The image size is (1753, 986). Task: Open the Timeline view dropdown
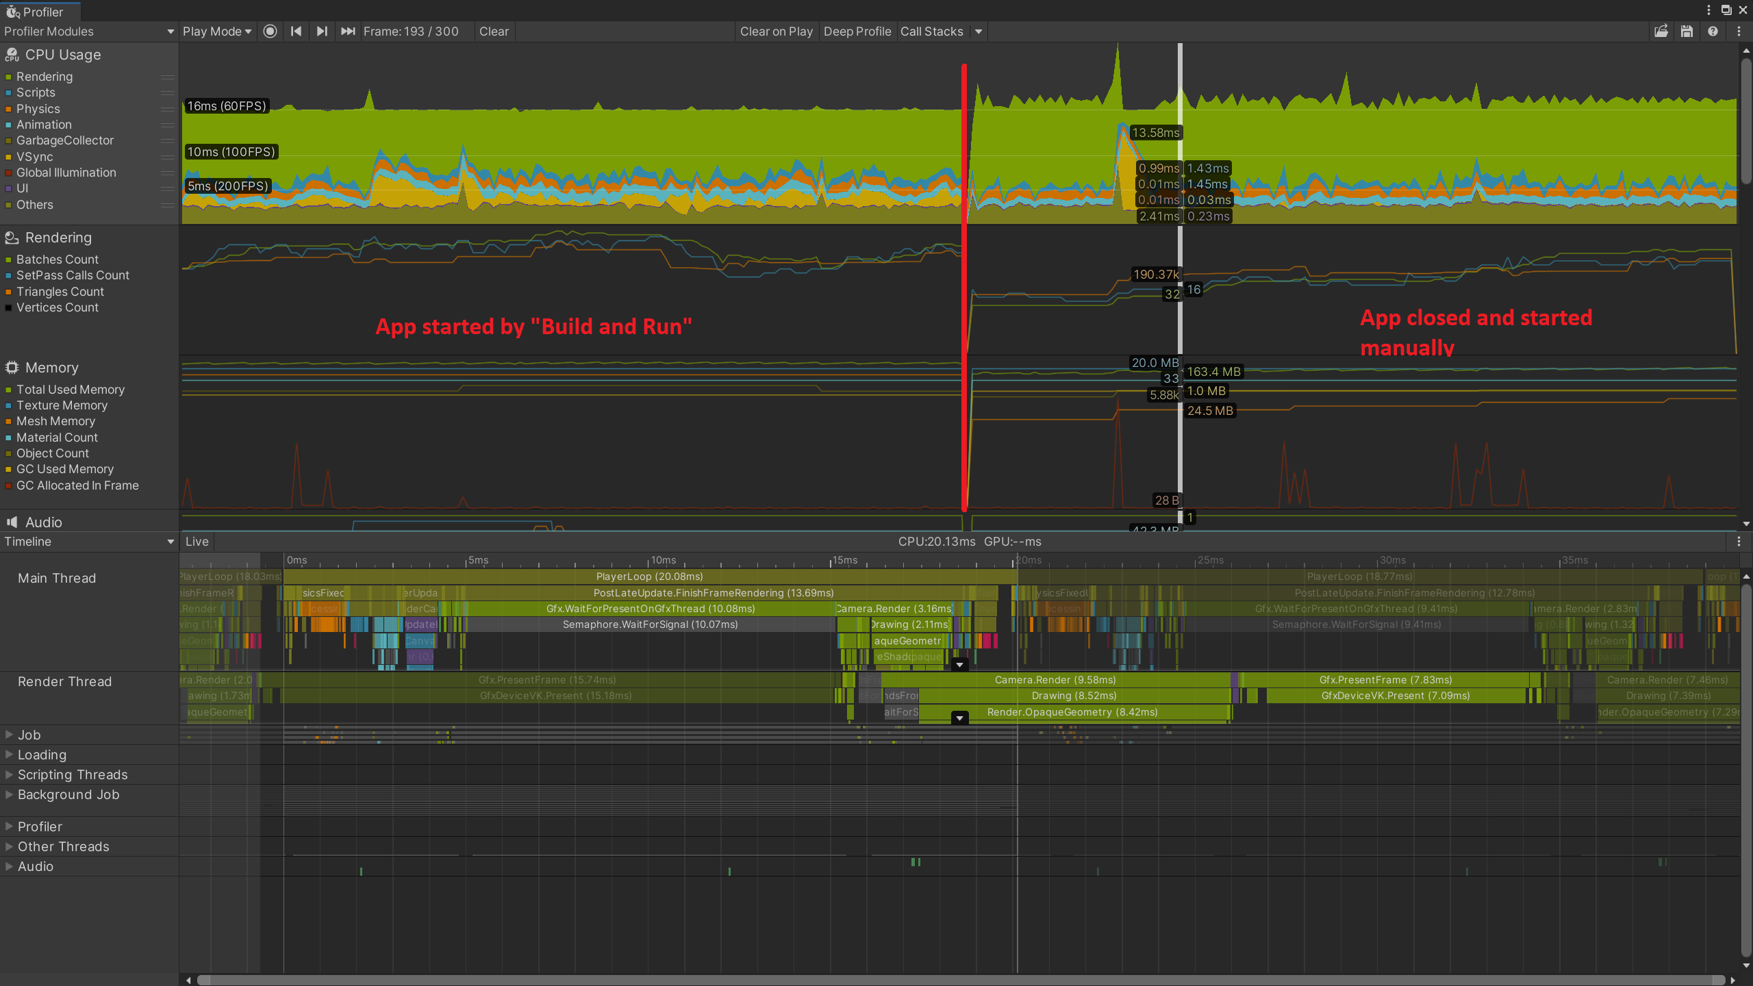point(89,542)
